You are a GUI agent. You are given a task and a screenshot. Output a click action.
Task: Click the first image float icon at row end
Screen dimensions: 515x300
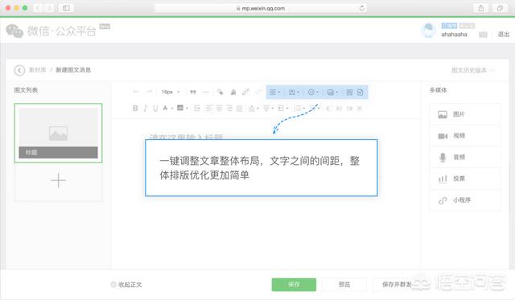pos(329,108)
